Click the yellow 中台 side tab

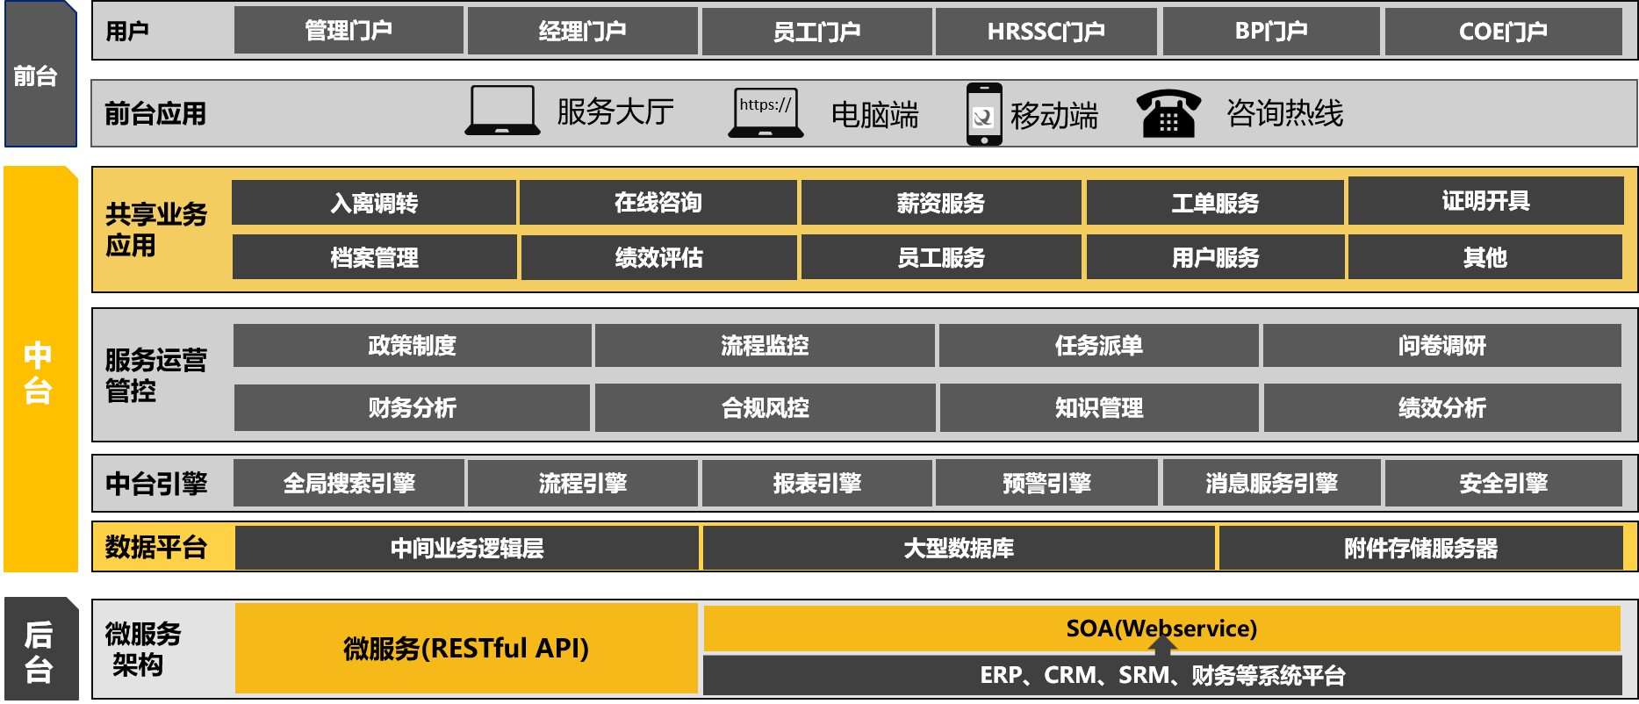(40, 370)
